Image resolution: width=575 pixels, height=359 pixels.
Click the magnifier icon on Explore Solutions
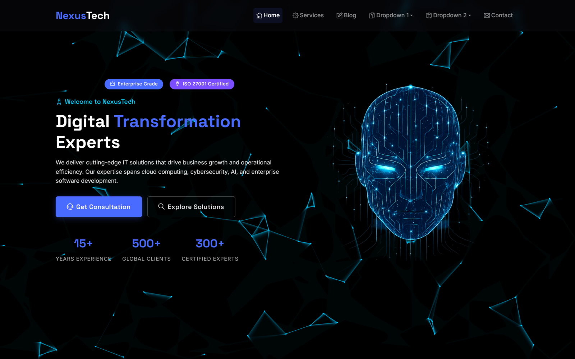point(161,206)
